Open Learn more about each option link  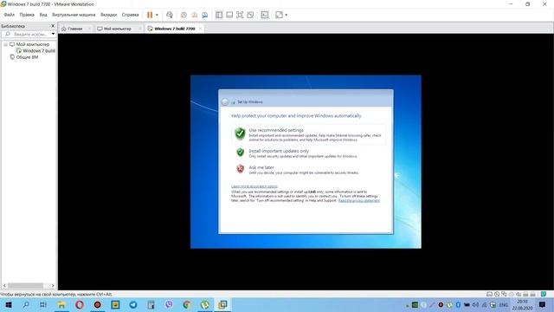(254, 186)
